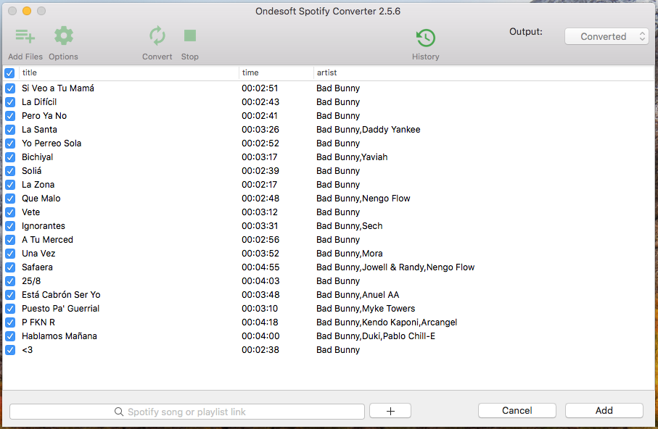Click the Add button

(x=604, y=411)
